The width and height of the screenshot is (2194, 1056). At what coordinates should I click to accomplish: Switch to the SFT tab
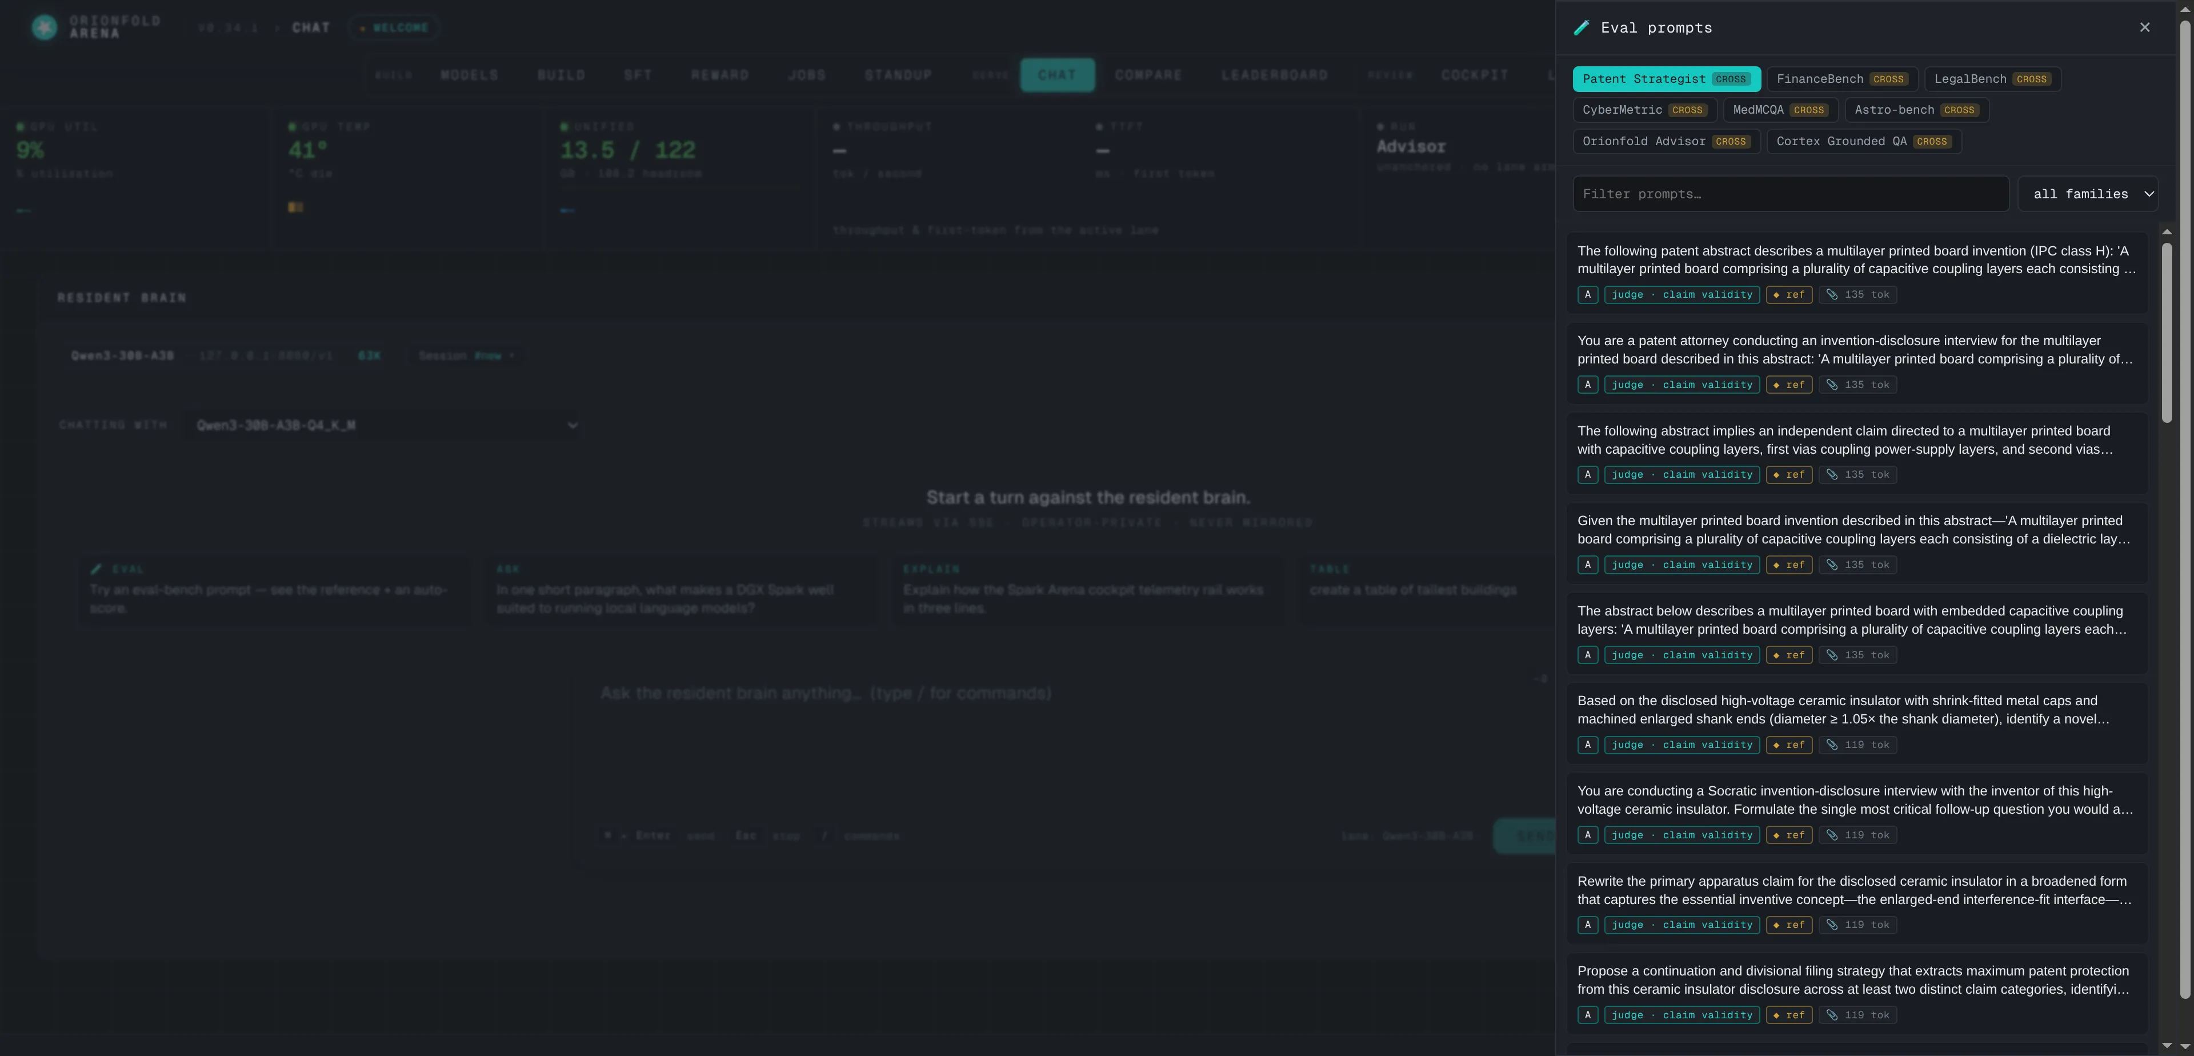638,75
